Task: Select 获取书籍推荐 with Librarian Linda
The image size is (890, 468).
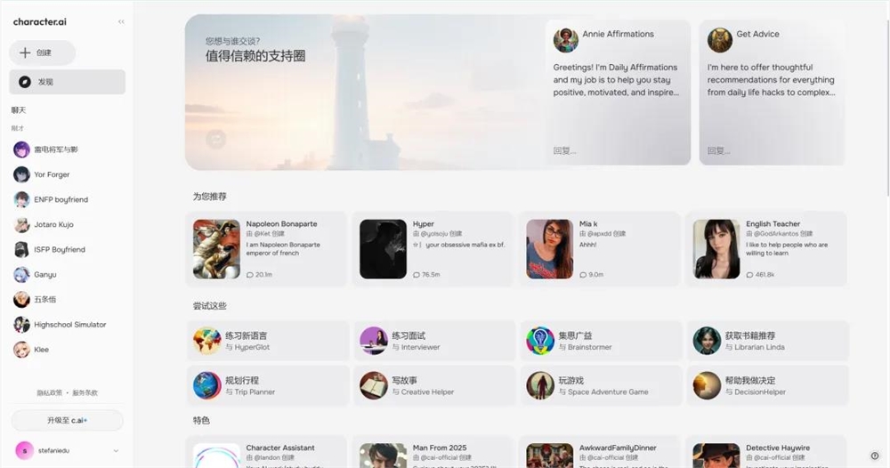Action: pyautogui.click(x=767, y=341)
